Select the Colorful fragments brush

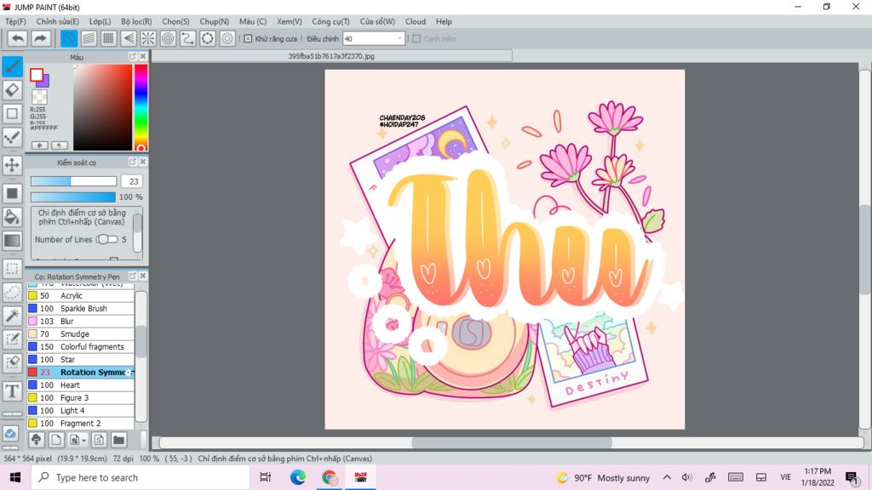(81, 347)
